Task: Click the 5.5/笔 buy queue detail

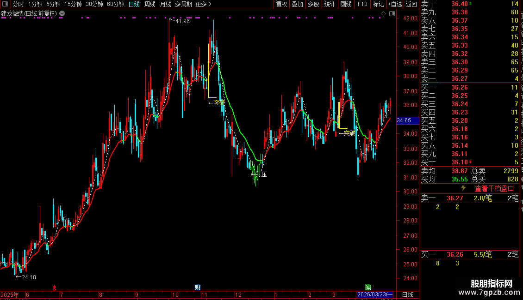Action: [483, 254]
